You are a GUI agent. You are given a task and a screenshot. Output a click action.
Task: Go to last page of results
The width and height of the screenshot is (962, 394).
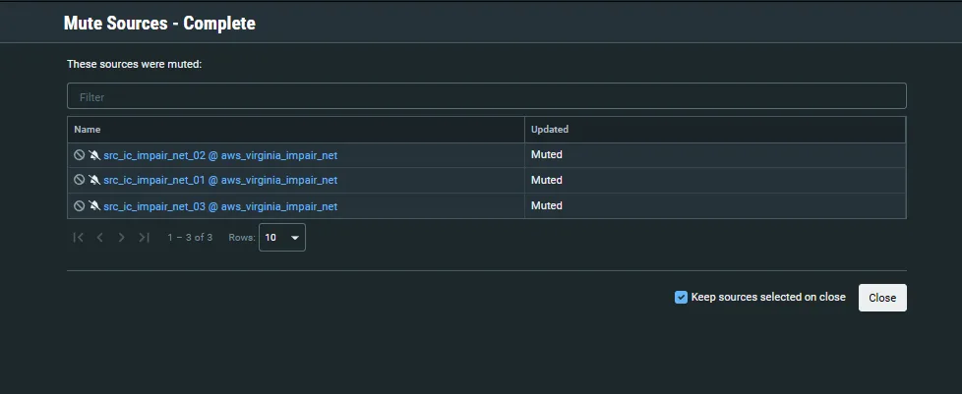[x=144, y=237]
